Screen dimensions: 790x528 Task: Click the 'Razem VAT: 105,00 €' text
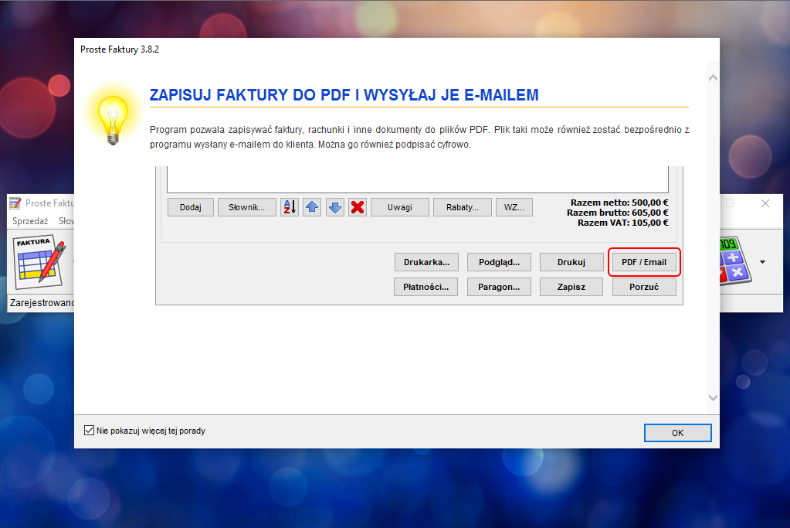(x=622, y=223)
